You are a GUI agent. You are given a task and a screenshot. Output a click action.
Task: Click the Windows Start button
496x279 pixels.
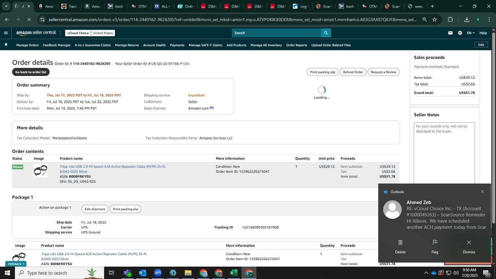[7, 273]
